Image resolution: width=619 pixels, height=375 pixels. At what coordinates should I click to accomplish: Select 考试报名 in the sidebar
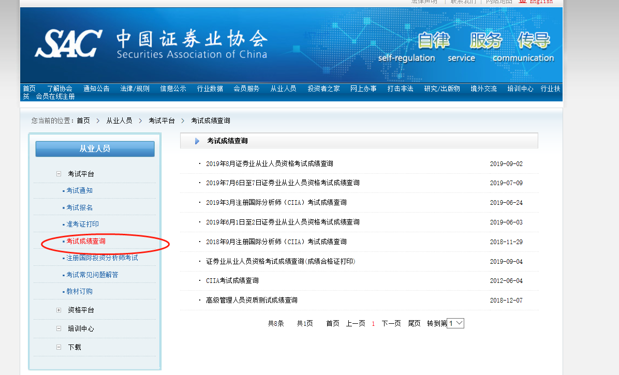tap(79, 208)
